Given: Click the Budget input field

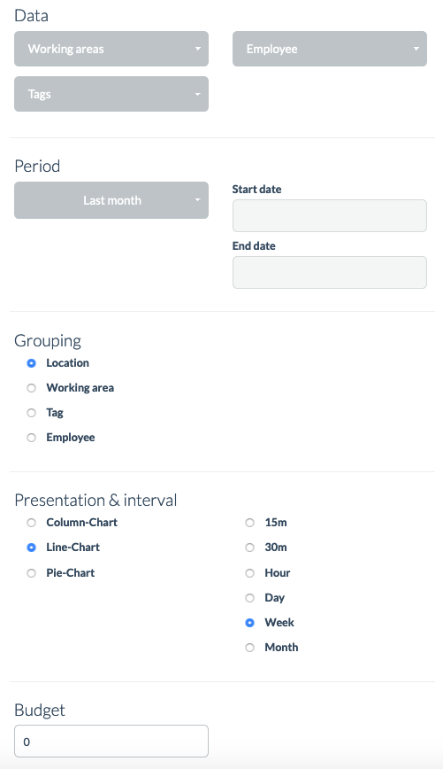Looking at the screenshot, I should point(111,741).
